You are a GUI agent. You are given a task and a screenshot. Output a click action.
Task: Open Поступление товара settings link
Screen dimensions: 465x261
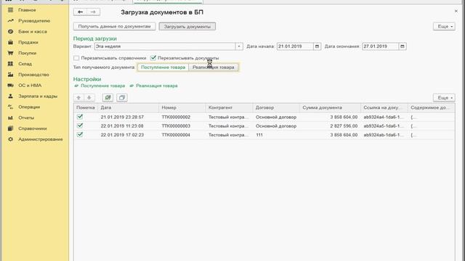click(102, 86)
